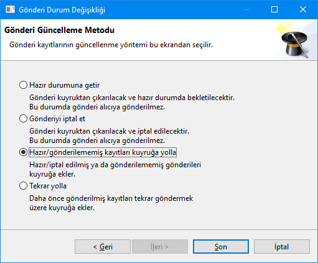Maximize the Gönderi Durum Değişikliği window

274,9
